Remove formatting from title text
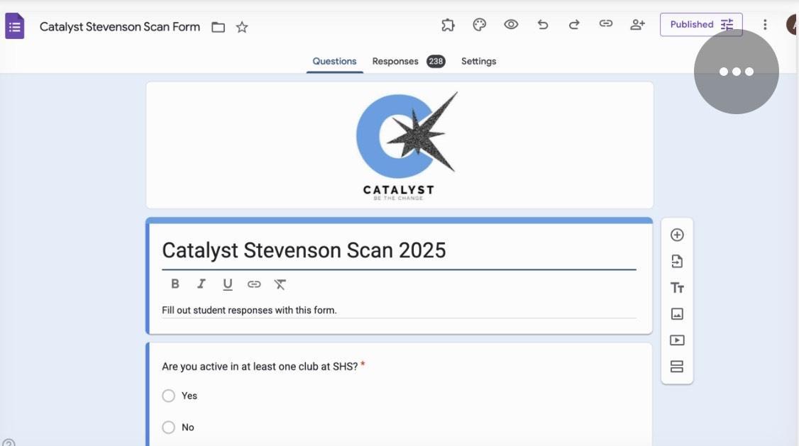Viewport: 799px width, 446px height. click(280, 284)
